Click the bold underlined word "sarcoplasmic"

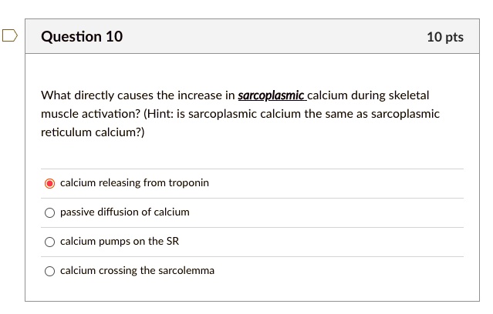[272, 96]
